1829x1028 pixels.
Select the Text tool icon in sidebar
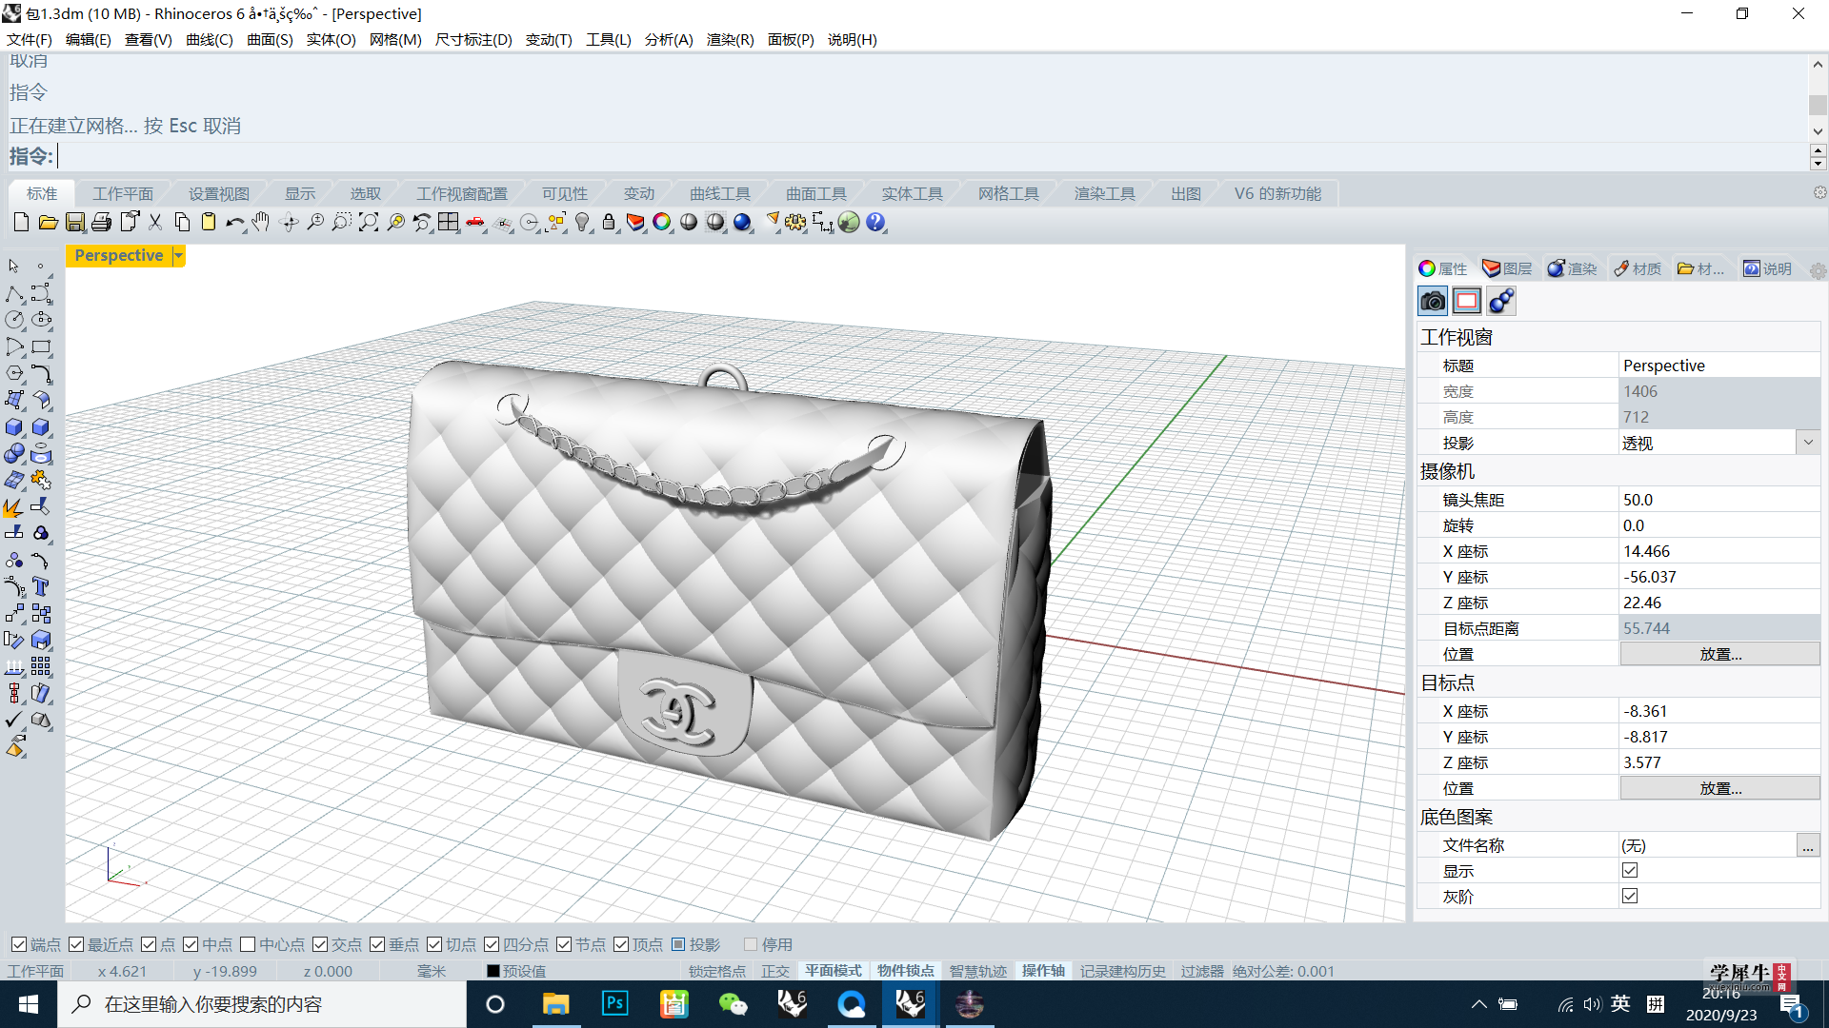[41, 586]
